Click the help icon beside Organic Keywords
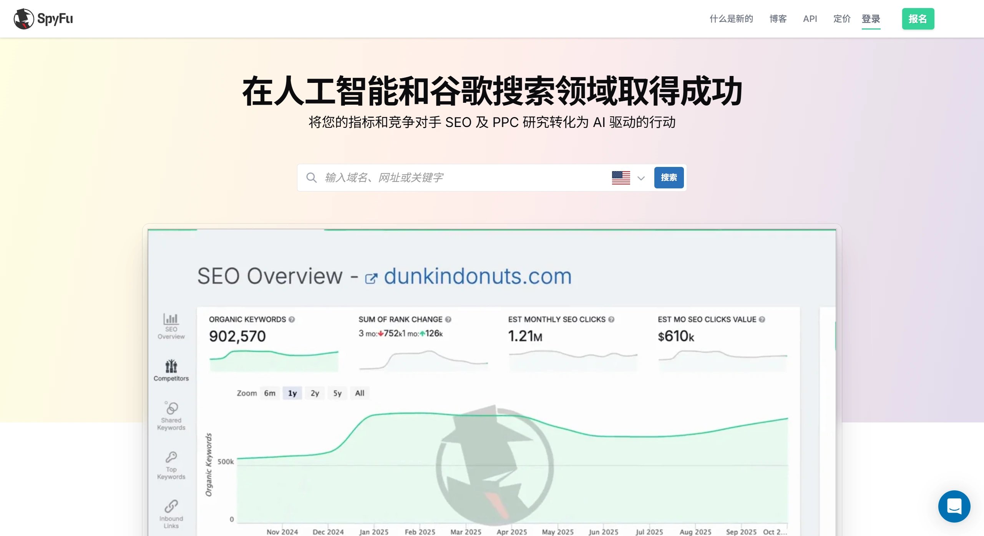 [292, 320]
